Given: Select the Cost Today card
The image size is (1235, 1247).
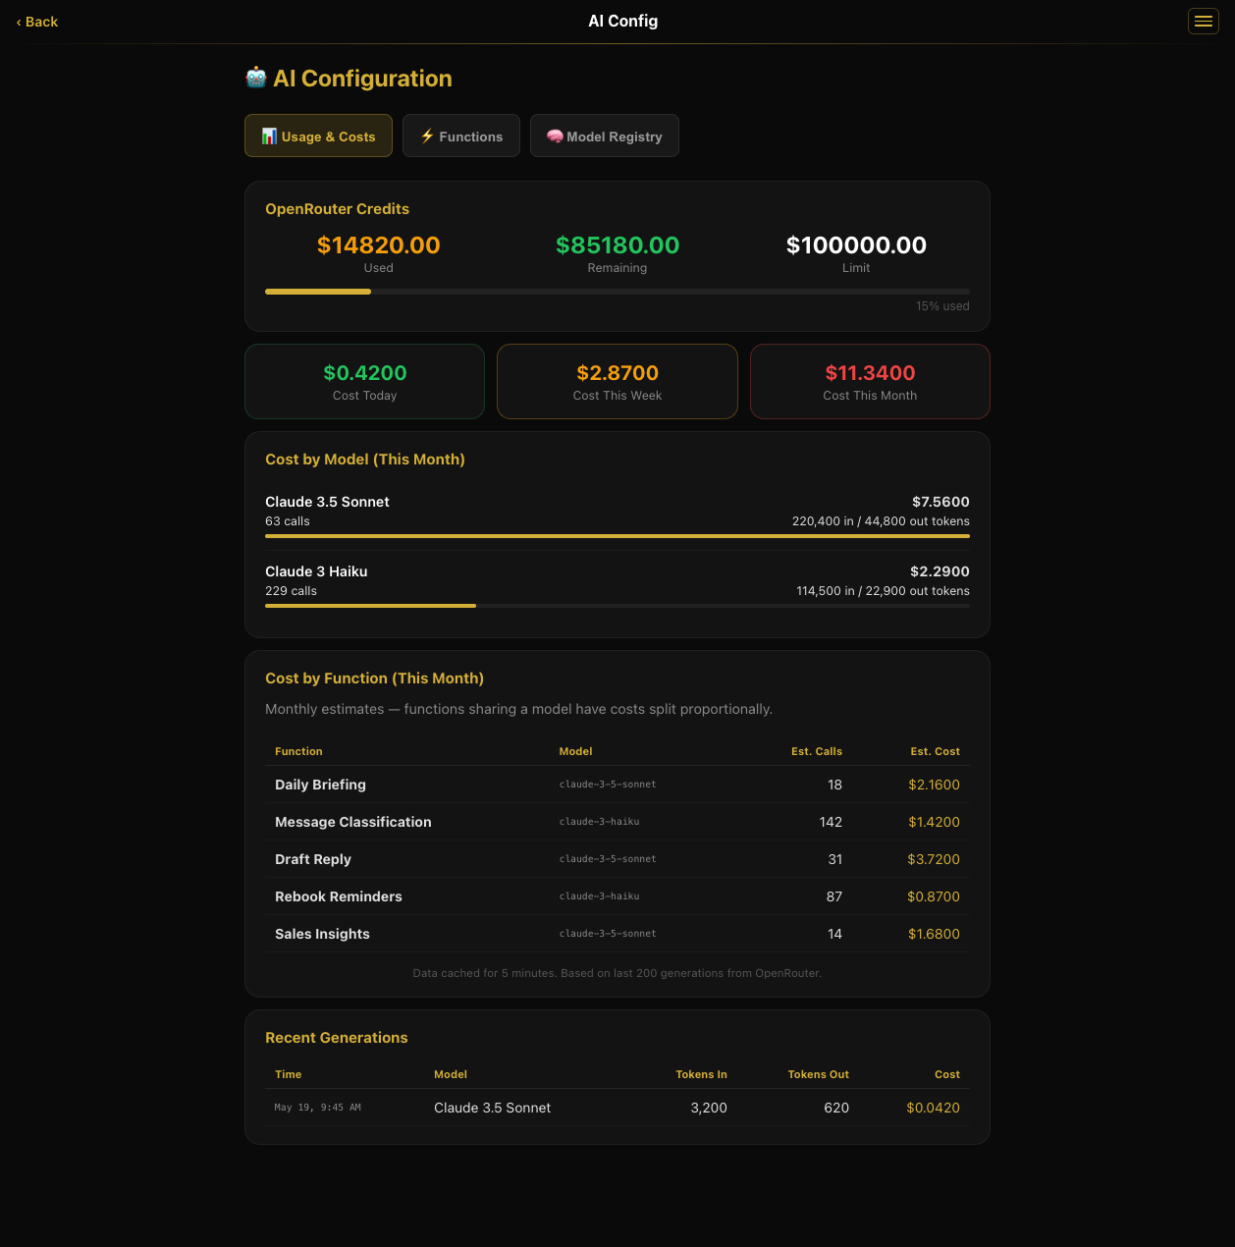Looking at the screenshot, I should [x=364, y=381].
